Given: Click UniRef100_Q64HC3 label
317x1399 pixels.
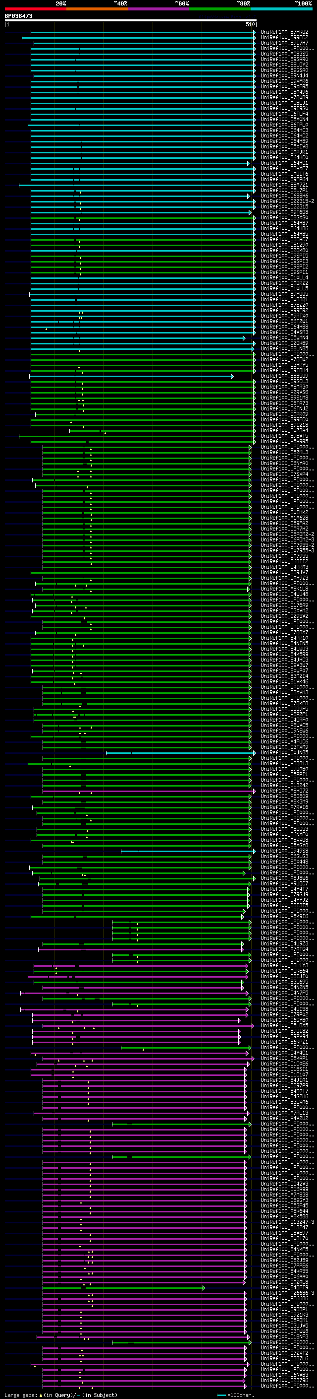Looking at the screenshot, I should (x=284, y=131).
